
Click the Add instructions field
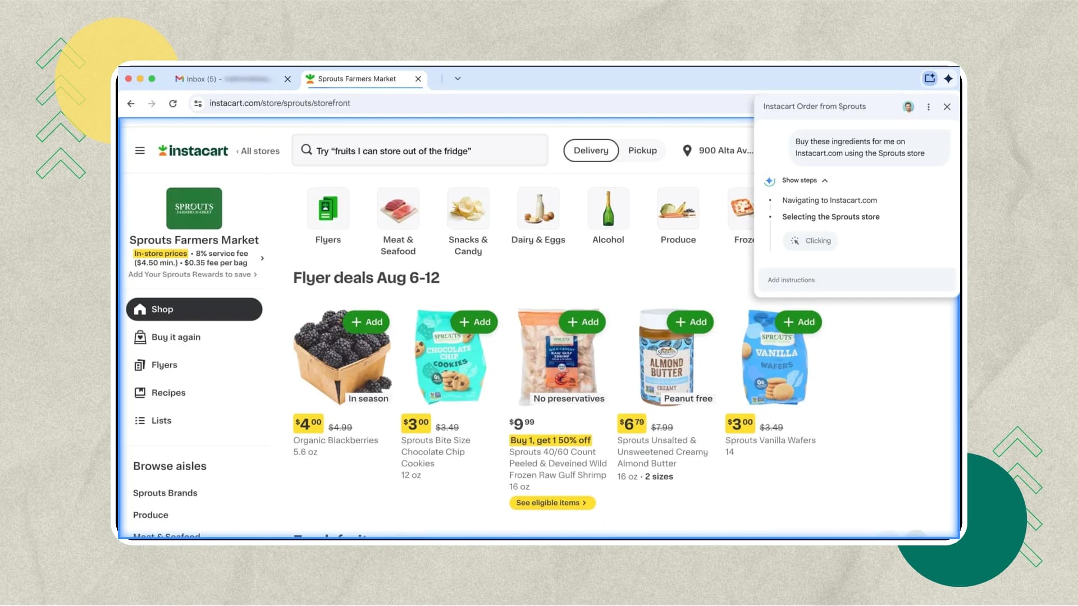857,280
